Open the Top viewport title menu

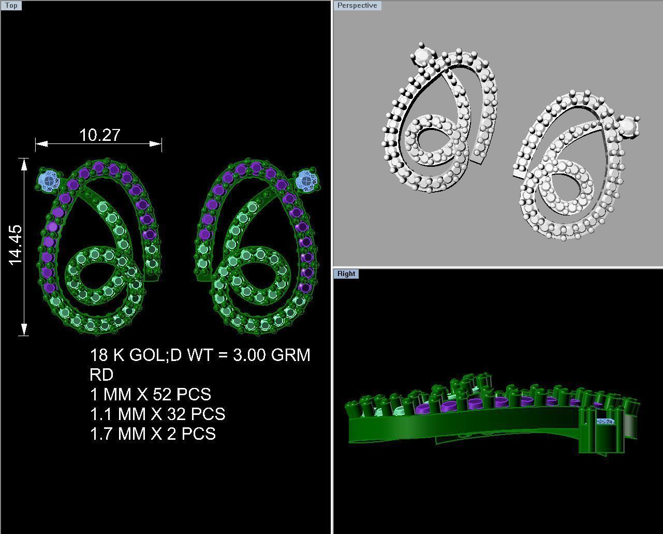(11, 6)
